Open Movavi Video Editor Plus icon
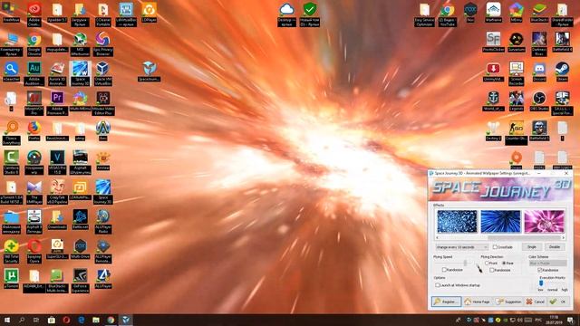This screenshot has width=580, height=326. point(102,102)
